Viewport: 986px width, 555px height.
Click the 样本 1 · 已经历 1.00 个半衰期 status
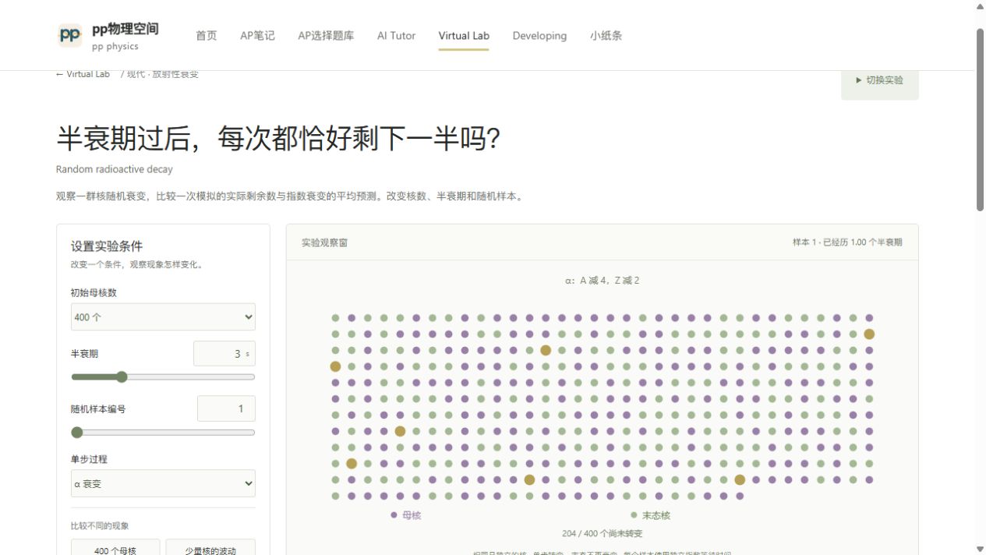(x=847, y=242)
